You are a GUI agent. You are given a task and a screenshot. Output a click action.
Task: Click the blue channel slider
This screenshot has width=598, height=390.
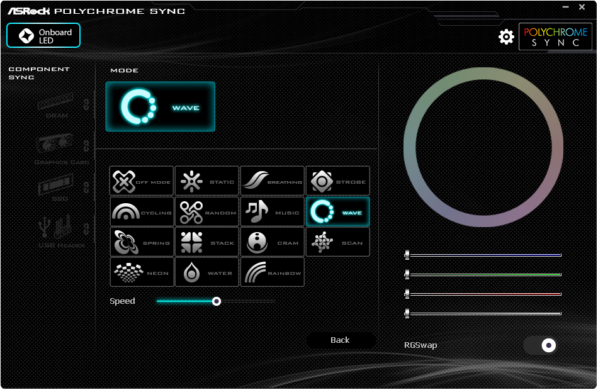point(483,255)
